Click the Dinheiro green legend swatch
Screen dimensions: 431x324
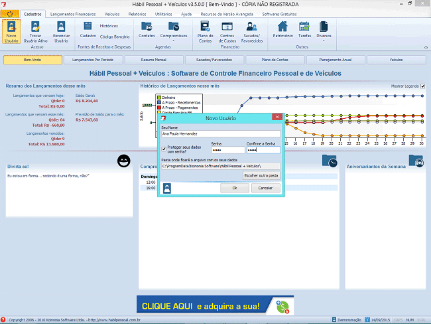point(159,98)
